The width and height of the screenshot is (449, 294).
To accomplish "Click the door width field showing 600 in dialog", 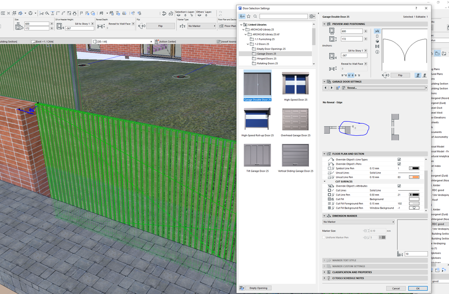I will (x=351, y=31).
